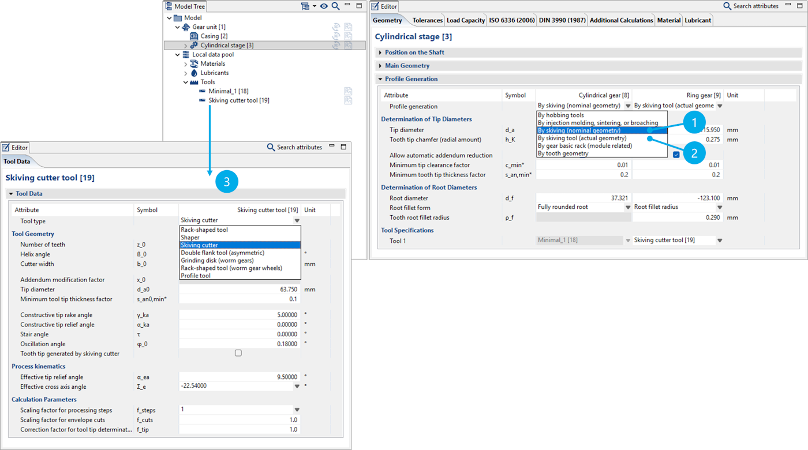The width and height of the screenshot is (808, 450).
Task: Click the tree layout icon in Model Tree toolbar
Action: (305, 6)
